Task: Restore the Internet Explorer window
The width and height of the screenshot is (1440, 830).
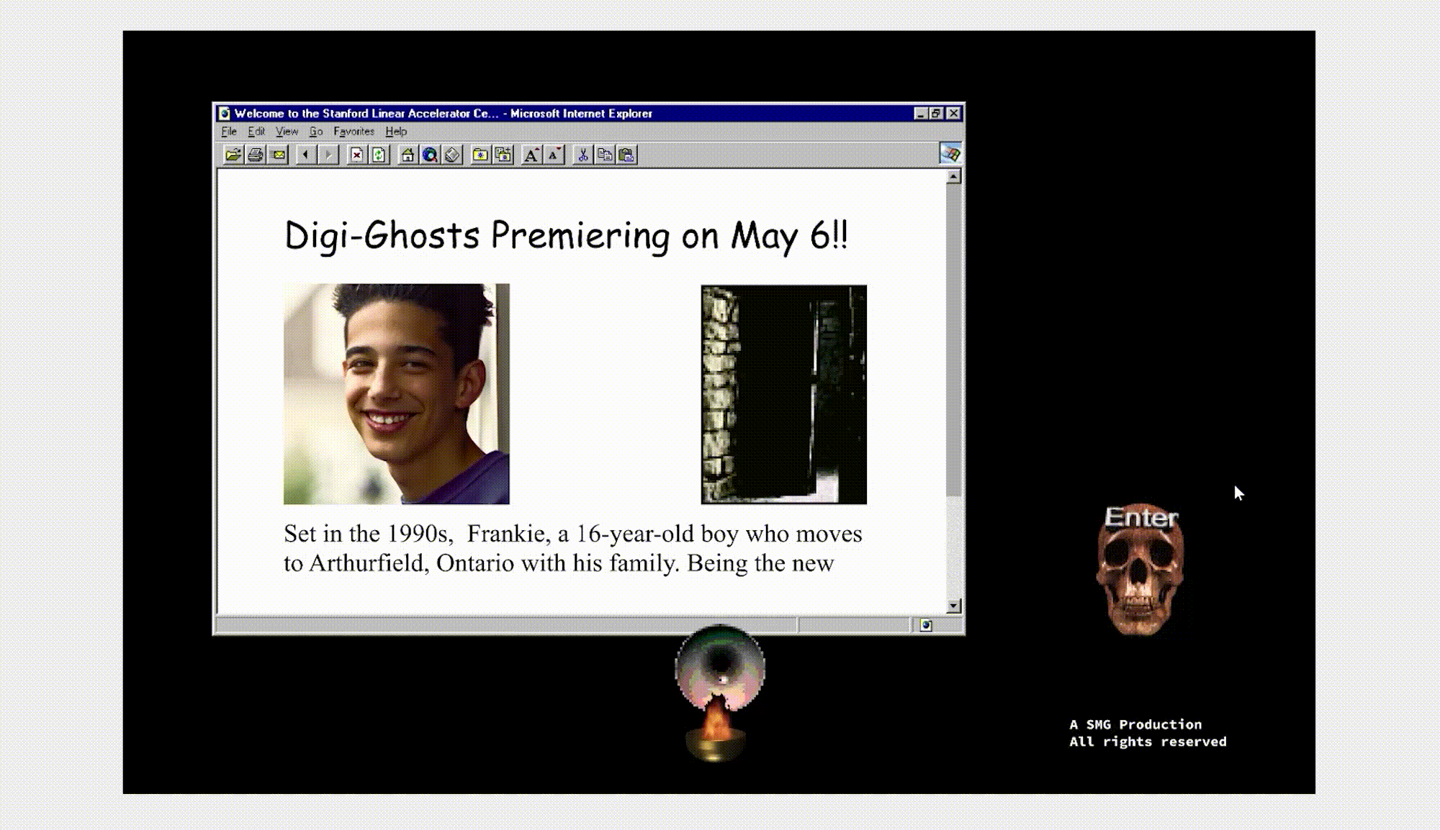Action: (x=936, y=114)
